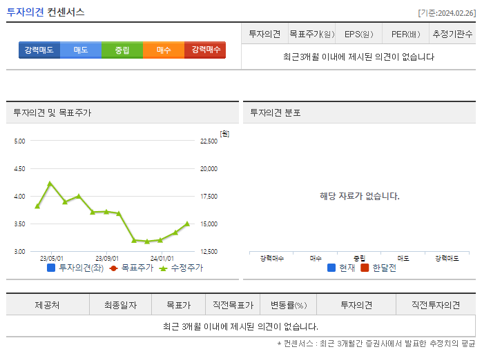Click the PER(배) column header
Screen dimensions: 482x356
point(406,34)
